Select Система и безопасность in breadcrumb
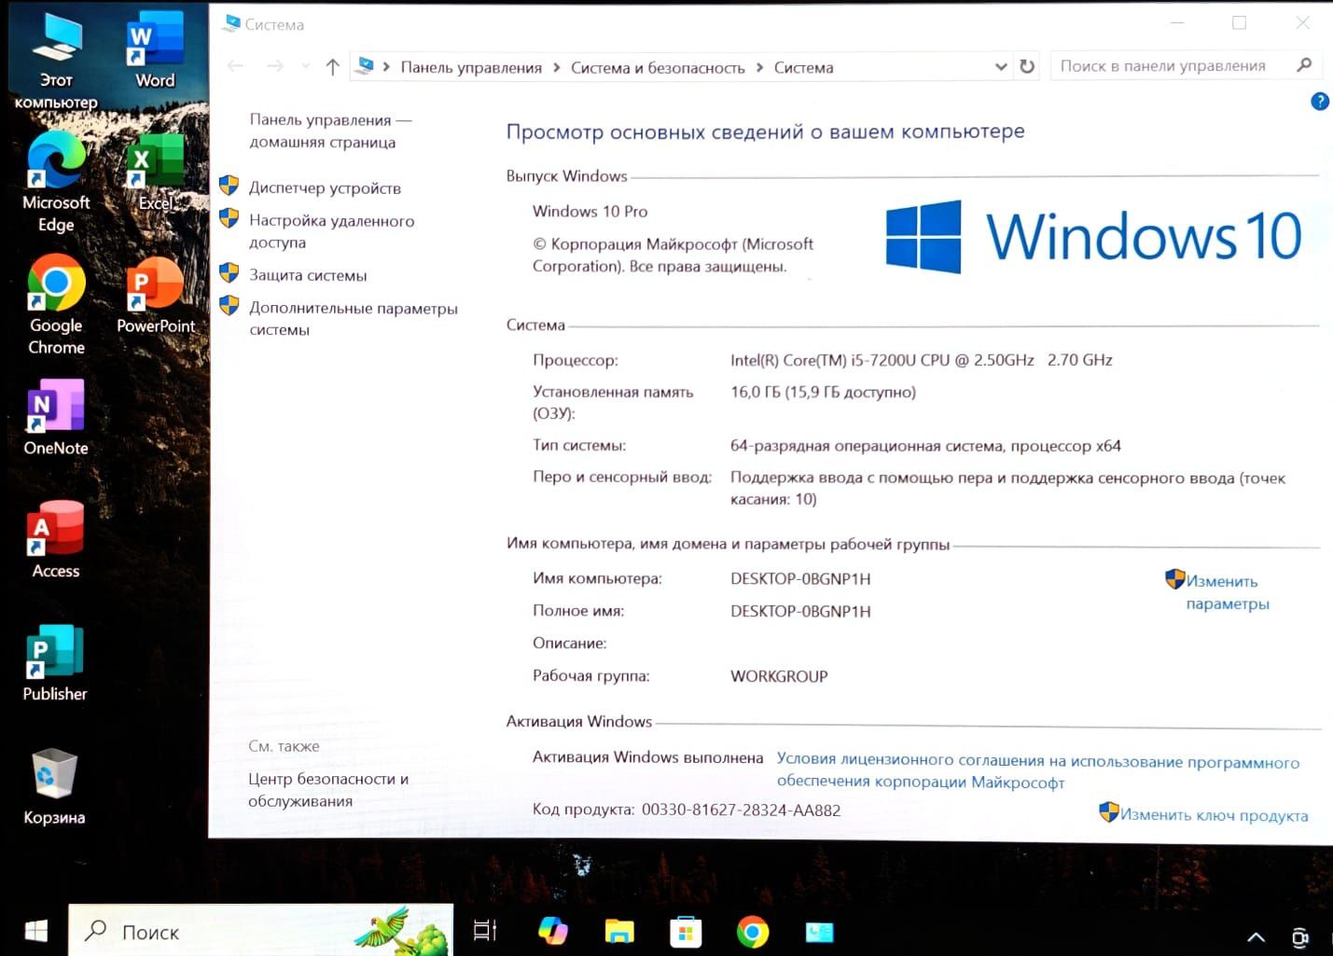Viewport: 1333px width, 956px height. [x=658, y=67]
